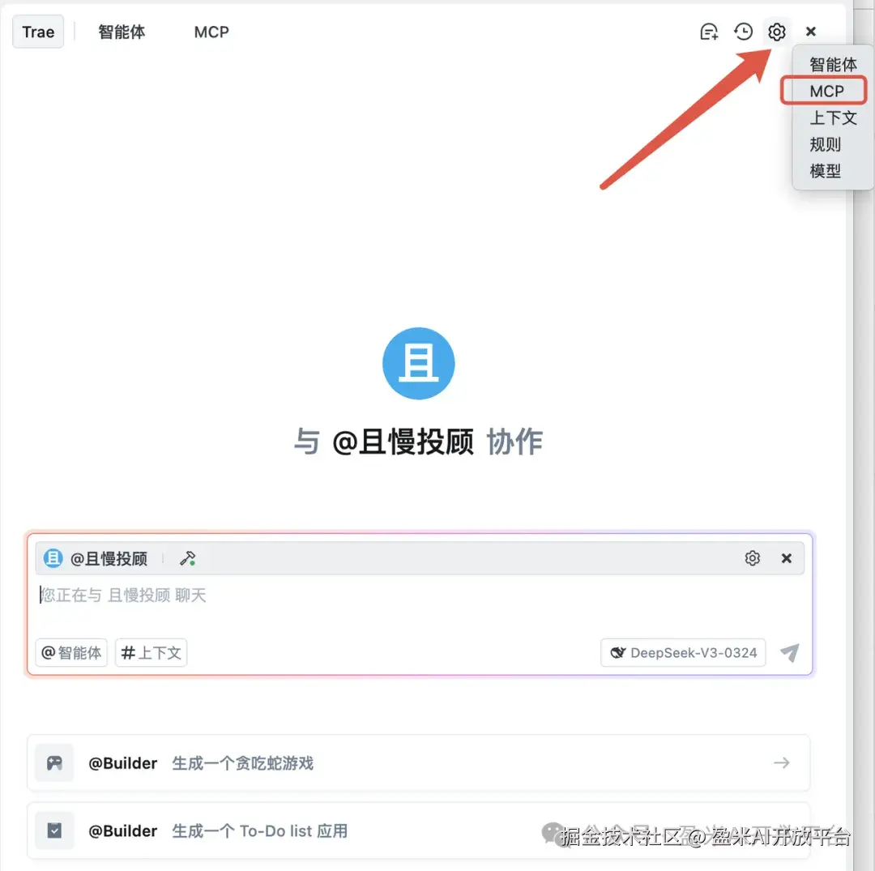Screen dimensions: 875x871
Task: Switch to the MCP tab
Action: [211, 32]
